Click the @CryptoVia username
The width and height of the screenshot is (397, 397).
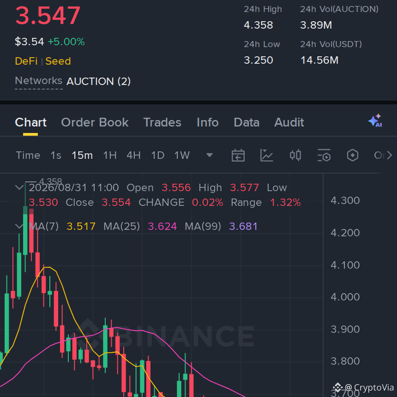[x=369, y=388]
